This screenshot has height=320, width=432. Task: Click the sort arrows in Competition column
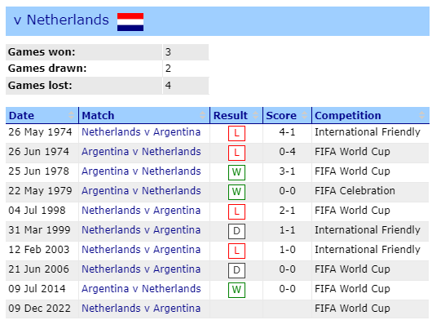click(421, 115)
